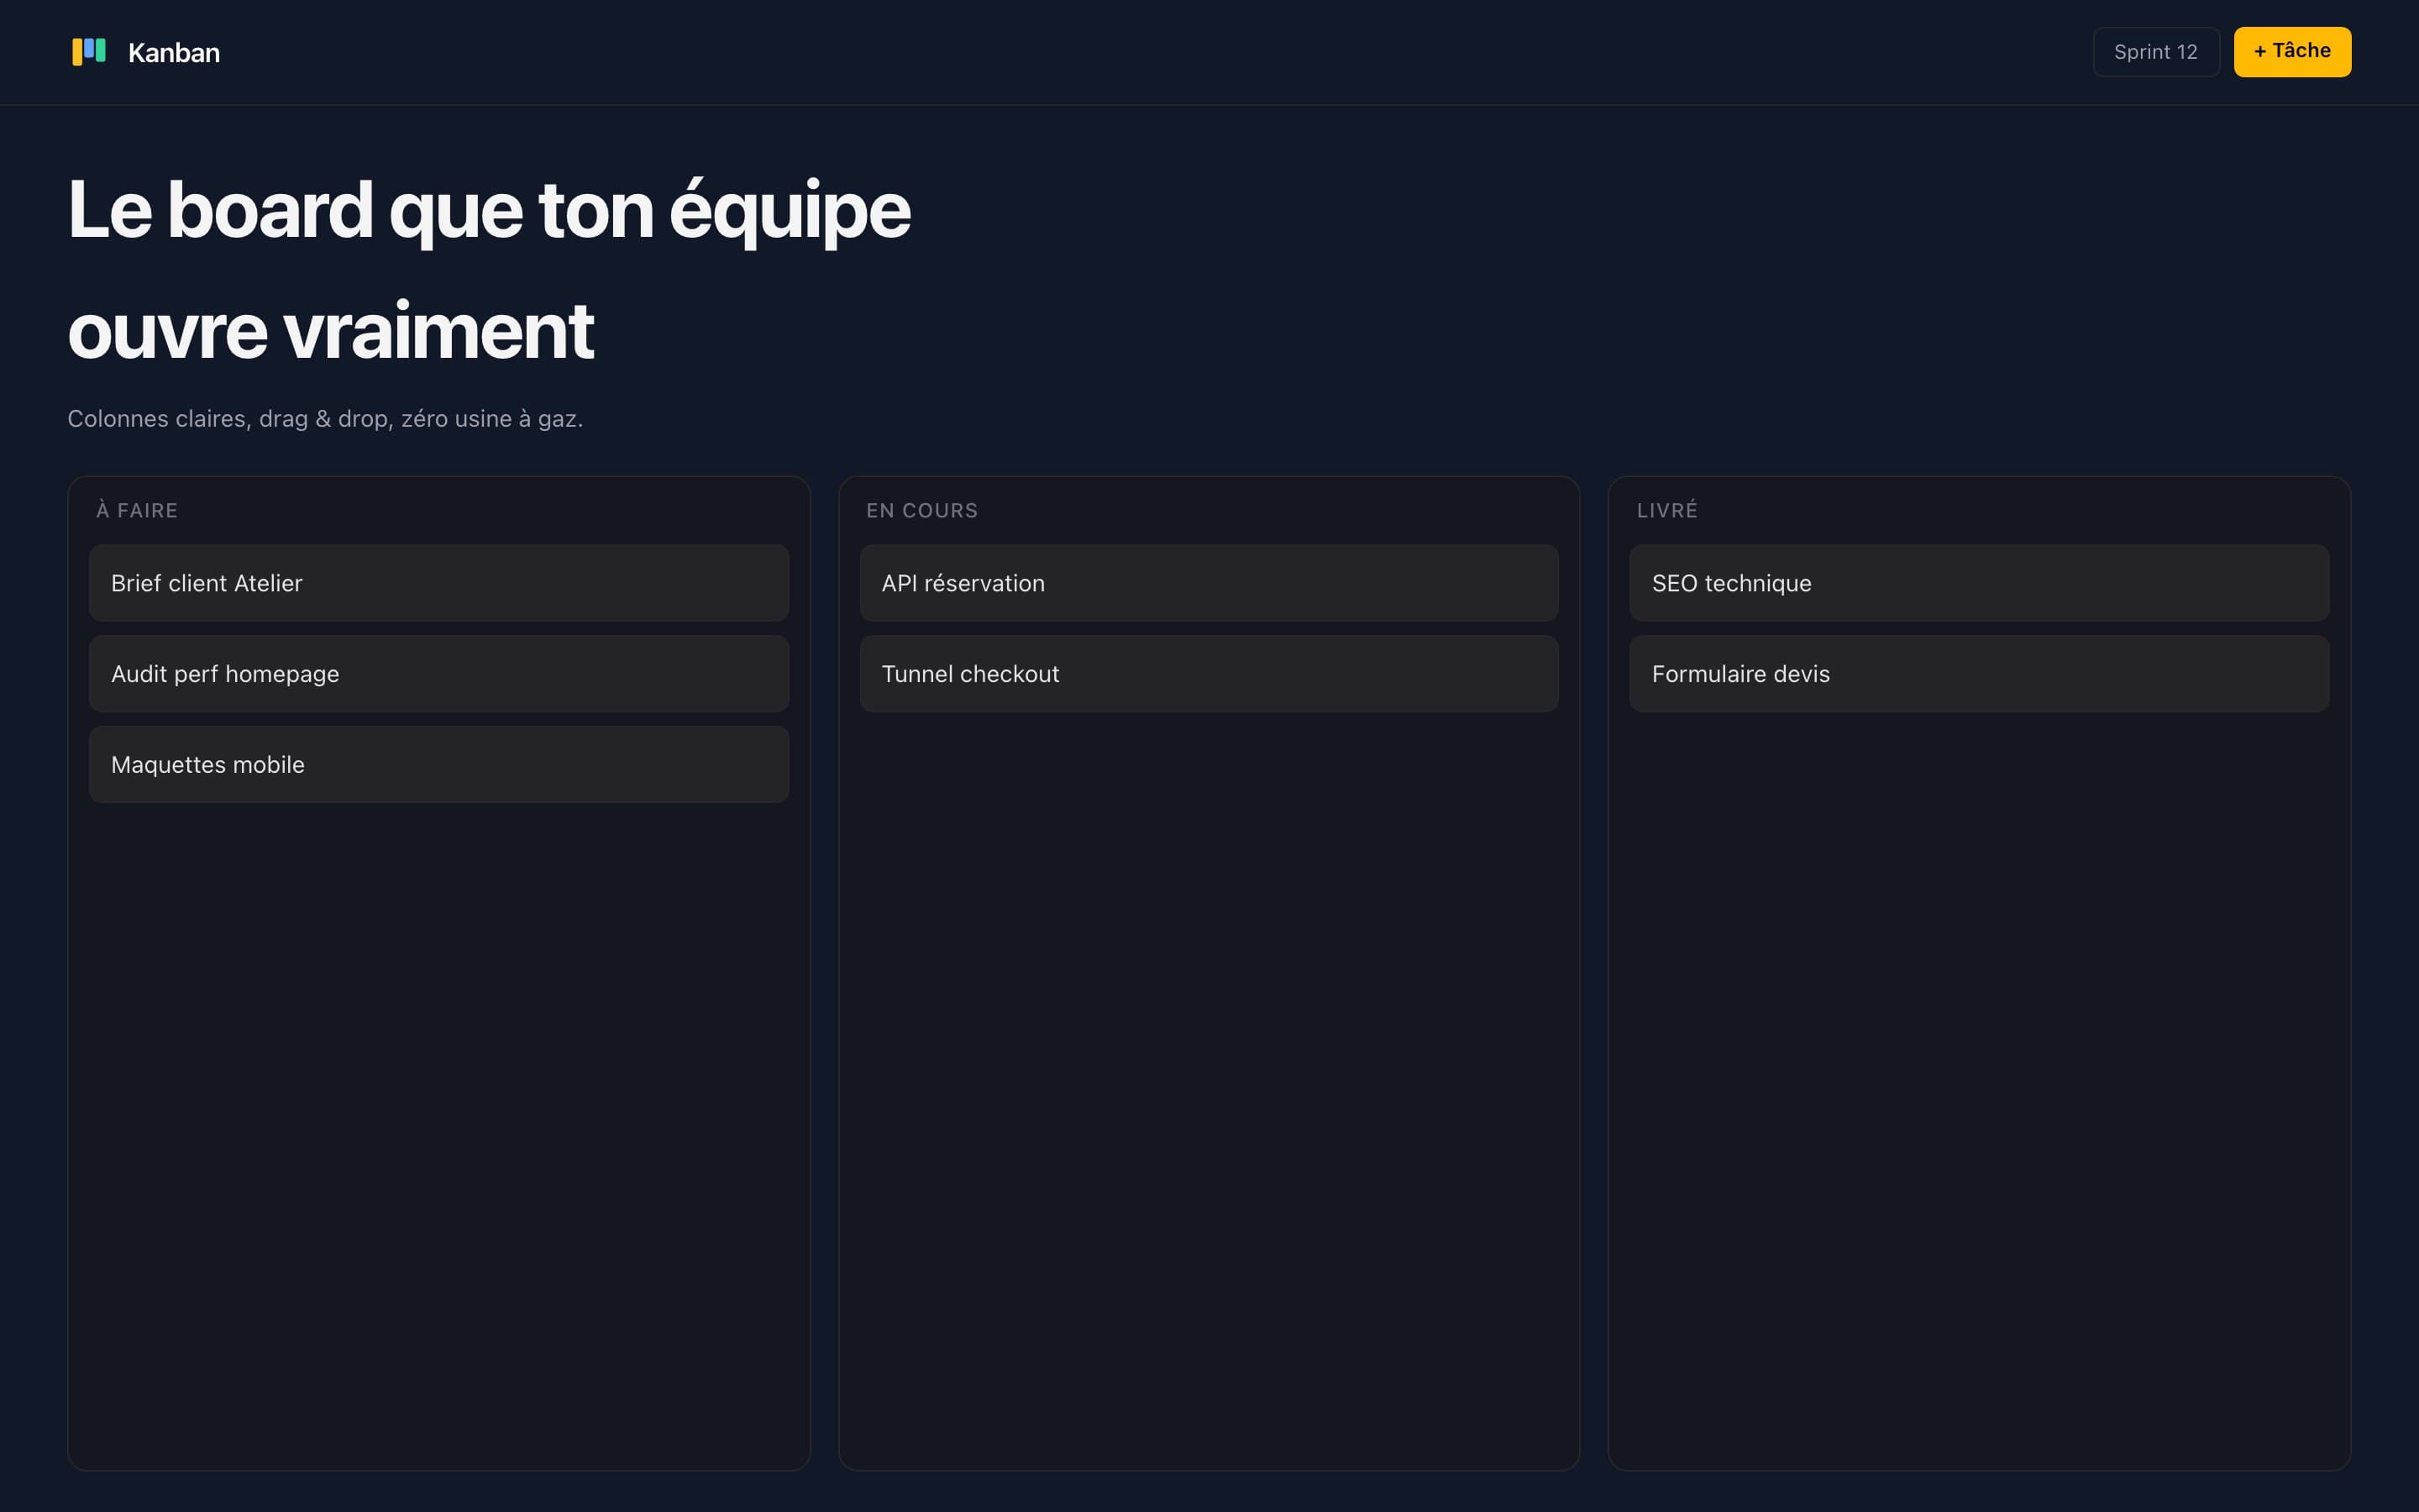Open the Brief client Atelier card

tap(438, 583)
